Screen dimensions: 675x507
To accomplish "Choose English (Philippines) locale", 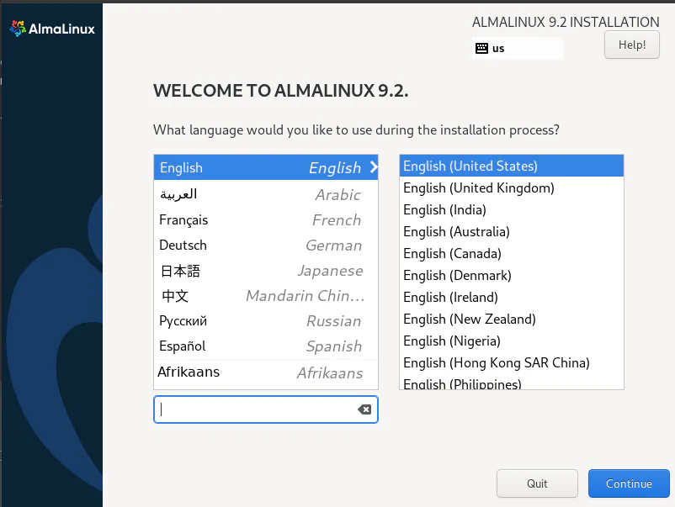I will tap(512, 382).
